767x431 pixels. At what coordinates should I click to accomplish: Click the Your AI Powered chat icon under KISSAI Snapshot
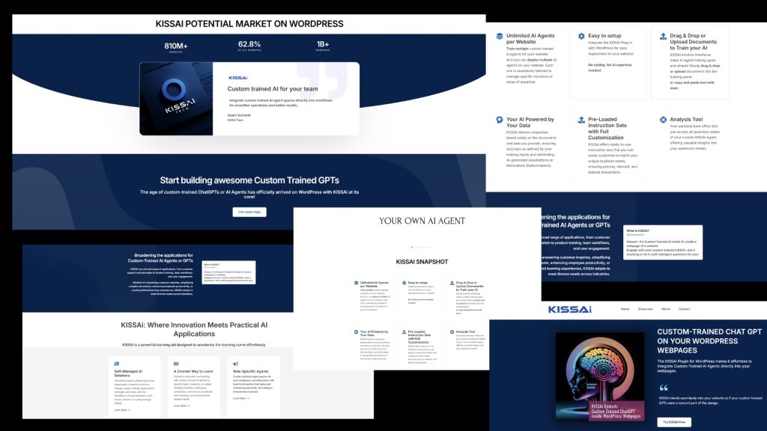pyautogui.click(x=355, y=331)
